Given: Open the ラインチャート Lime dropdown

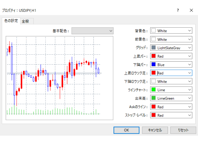Looking at the screenshot, I should click(171, 90).
